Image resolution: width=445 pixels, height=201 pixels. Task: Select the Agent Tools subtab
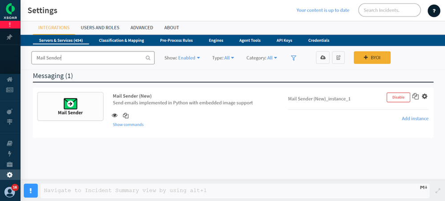250,40
